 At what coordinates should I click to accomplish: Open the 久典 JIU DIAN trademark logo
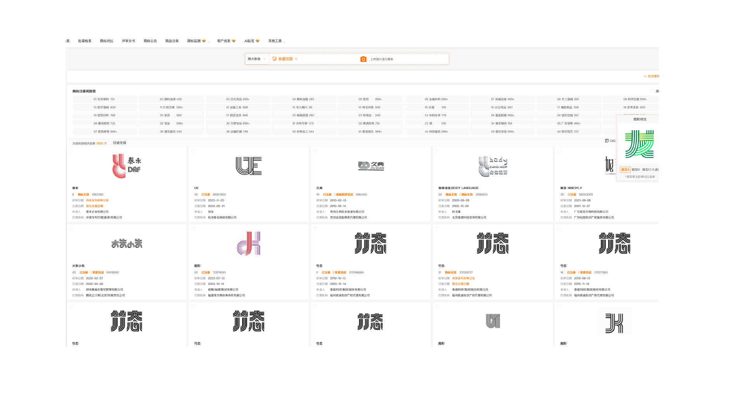click(371, 166)
